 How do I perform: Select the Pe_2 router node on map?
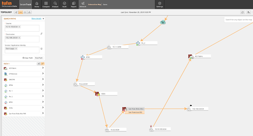click(x=146, y=43)
